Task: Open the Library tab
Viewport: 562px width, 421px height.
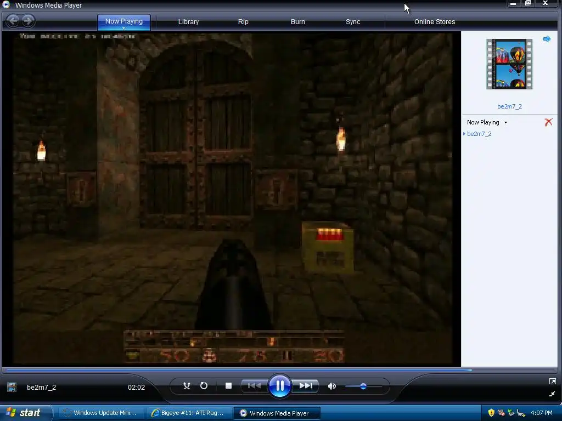Action: coord(188,22)
